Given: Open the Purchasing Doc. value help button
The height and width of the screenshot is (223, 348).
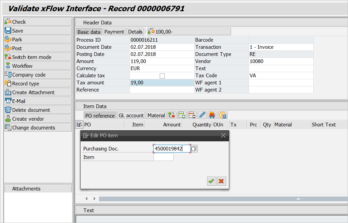Looking at the screenshot, I should pos(194,149).
